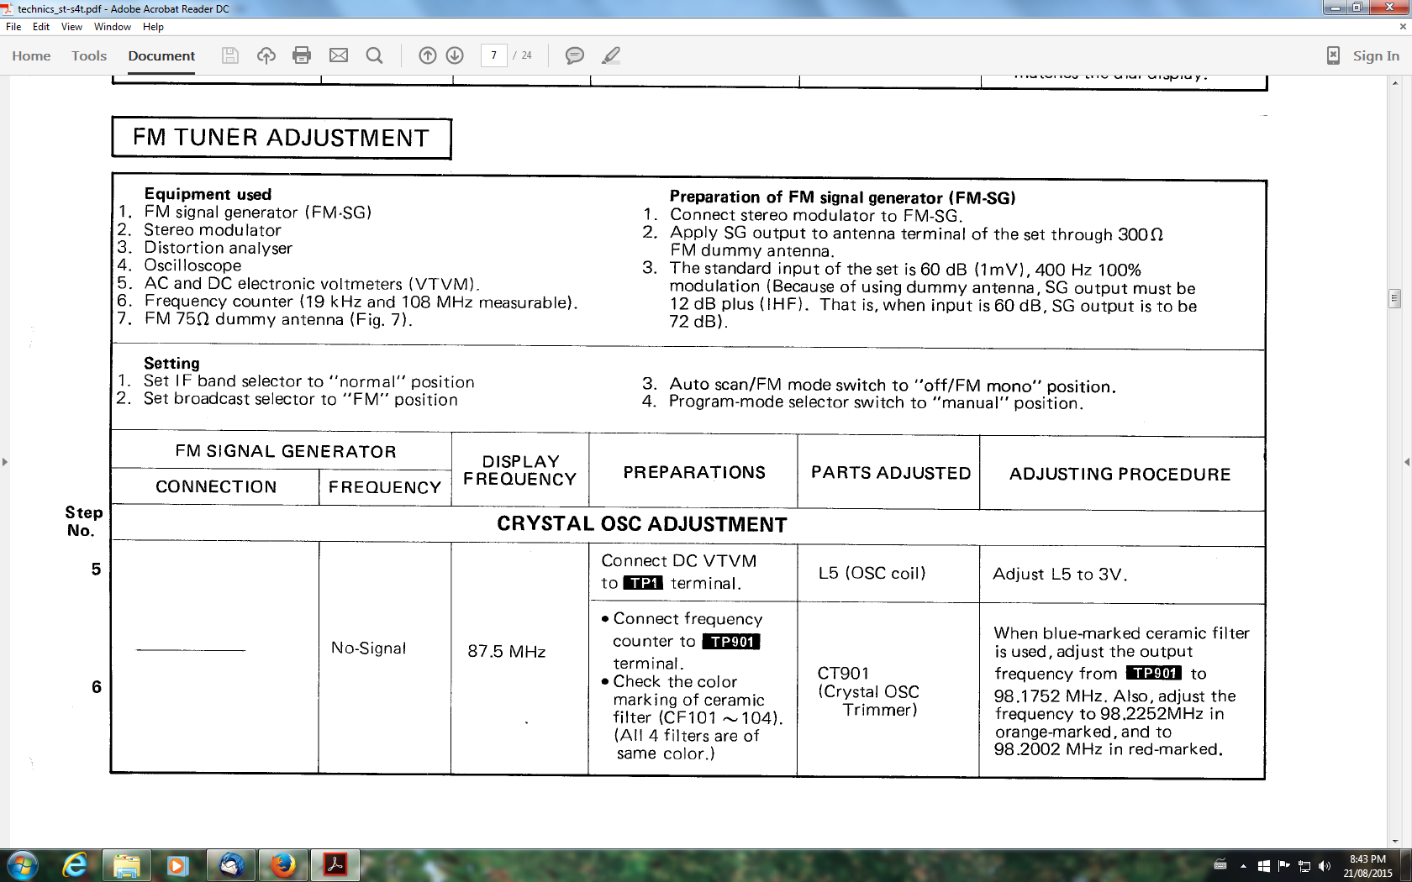Screen dimensions: 1412x882
Task: Expand the left navigation pane arrow
Action: coord(5,462)
